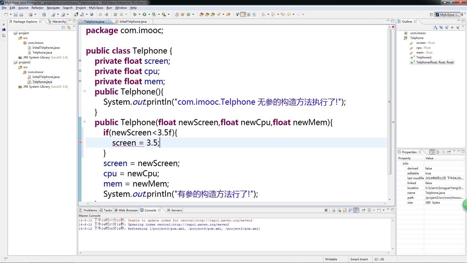Close the Telphone.java editor tab
467x263 pixels.
(x=108, y=22)
